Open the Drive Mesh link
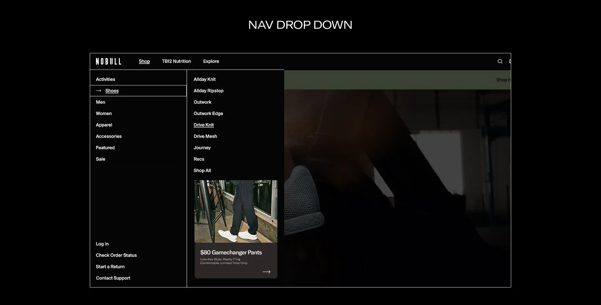Image resolution: width=601 pixels, height=305 pixels. 205,136
